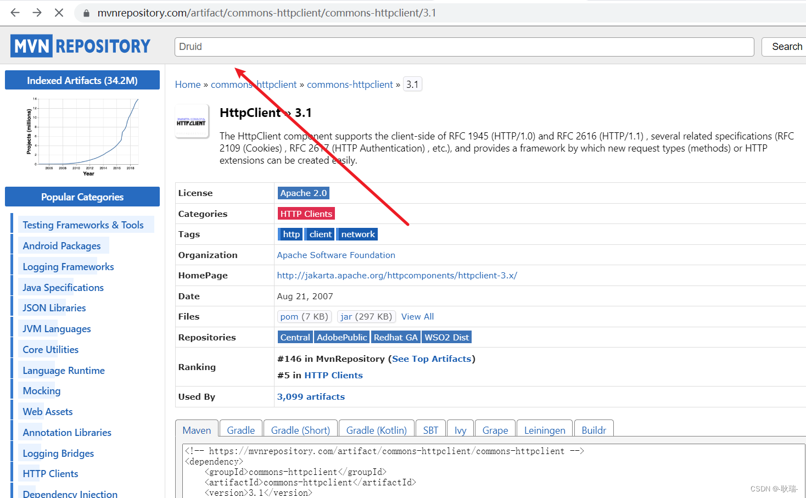Open Indexed Artifacts (34.2M) header
This screenshot has height=498, width=806.
(x=82, y=80)
